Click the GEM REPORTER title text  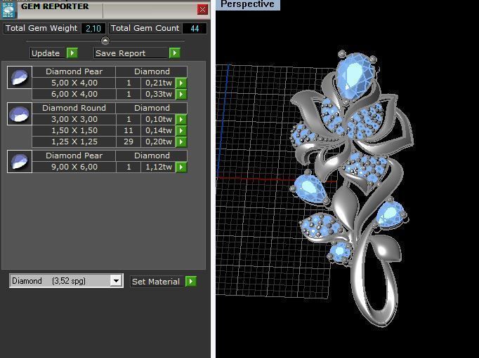(x=55, y=6)
